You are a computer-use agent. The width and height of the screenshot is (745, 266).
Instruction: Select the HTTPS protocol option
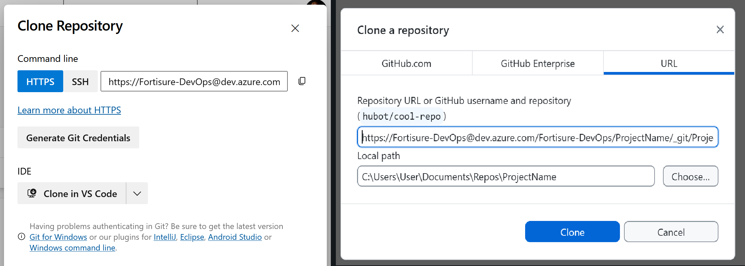(40, 81)
